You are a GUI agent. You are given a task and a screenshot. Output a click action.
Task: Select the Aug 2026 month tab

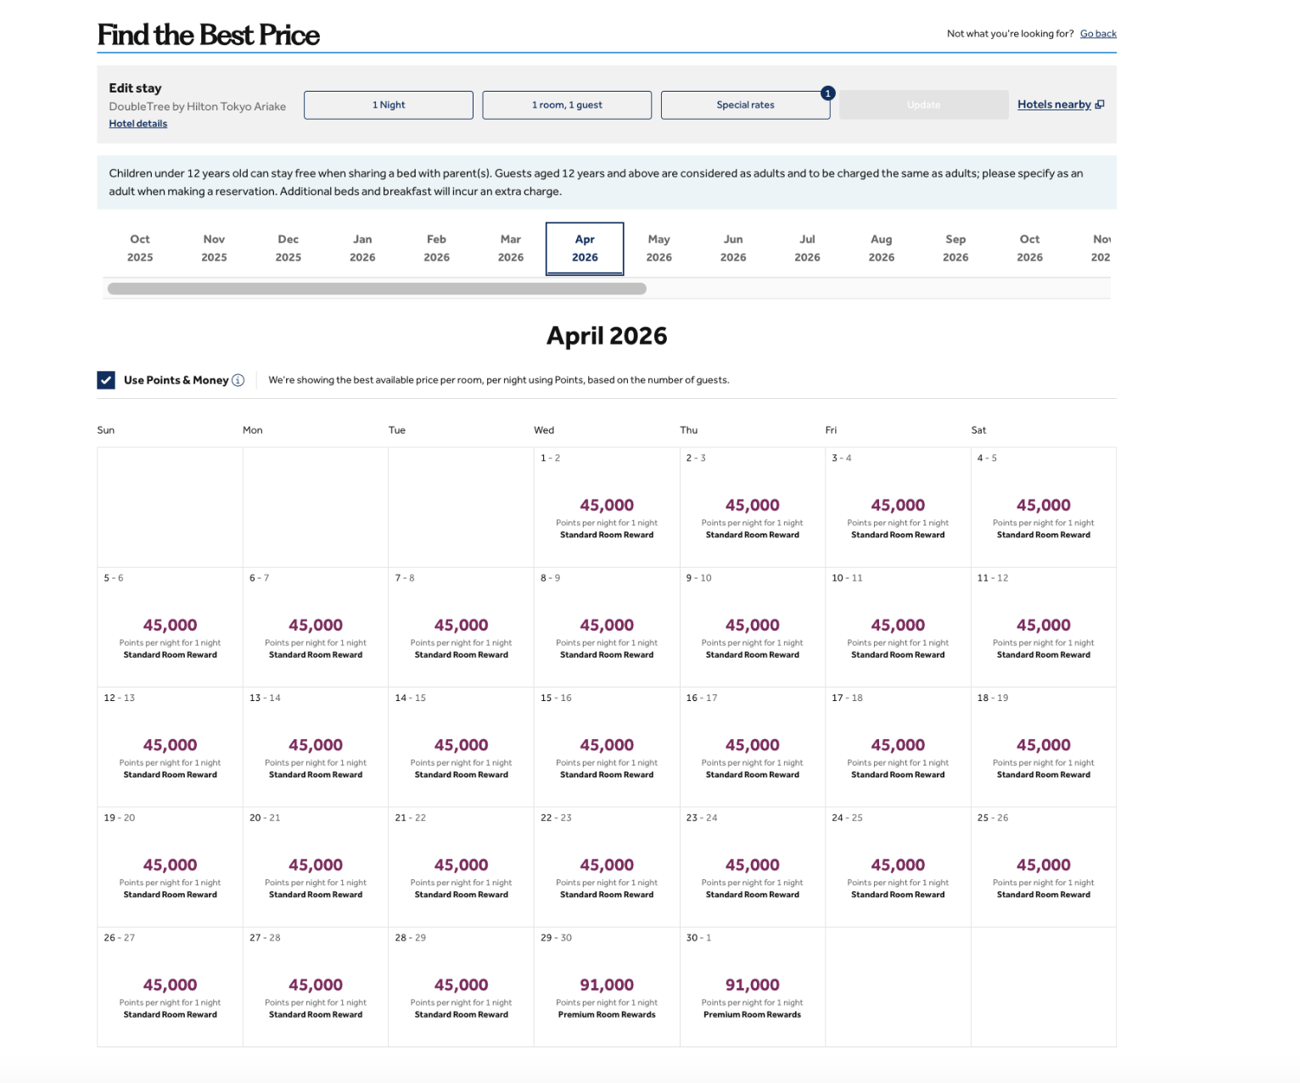pos(881,249)
